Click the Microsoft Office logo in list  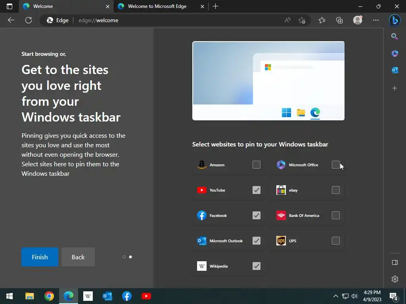281,165
